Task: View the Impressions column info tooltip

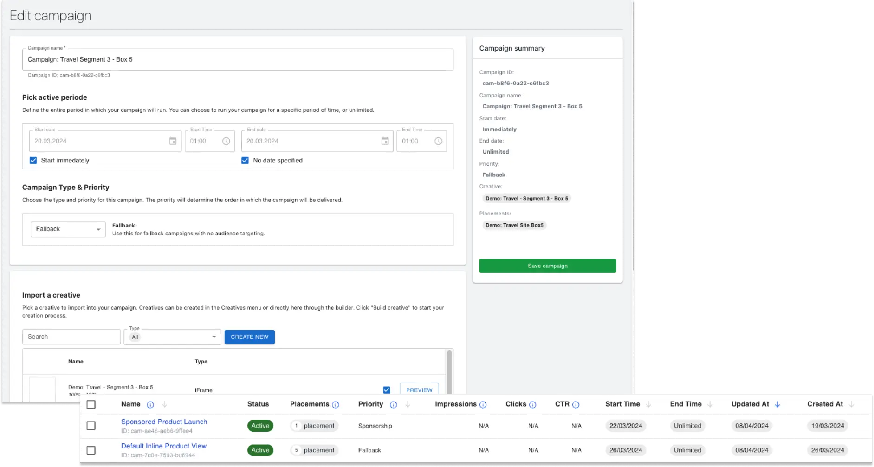Action: pos(483,404)
